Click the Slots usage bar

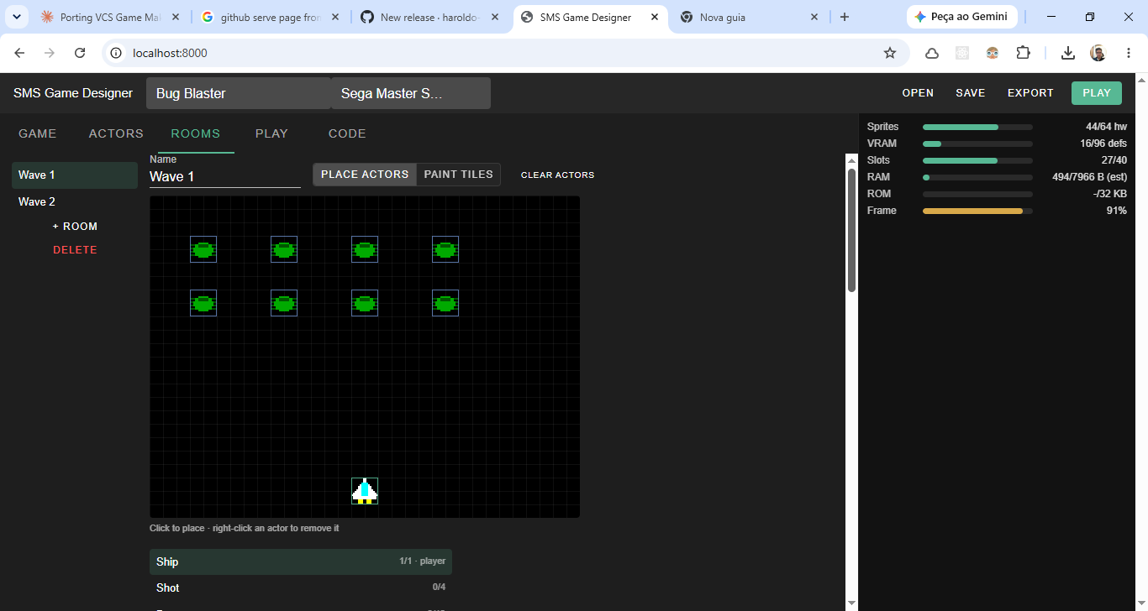pos(977,160)
